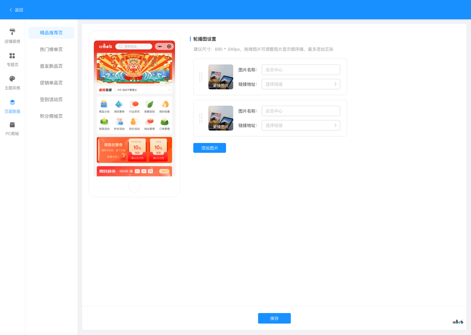Click the second 更换图片 thumbnail
Image resolution: width=471 pixels, height=335 pixels.
tap(221, 118)
